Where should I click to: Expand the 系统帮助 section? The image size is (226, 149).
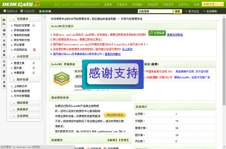pyautogui.click(x=25, y=116)
